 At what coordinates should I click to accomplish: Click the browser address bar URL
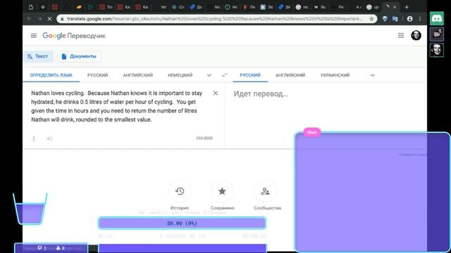(x=214, y=19)
